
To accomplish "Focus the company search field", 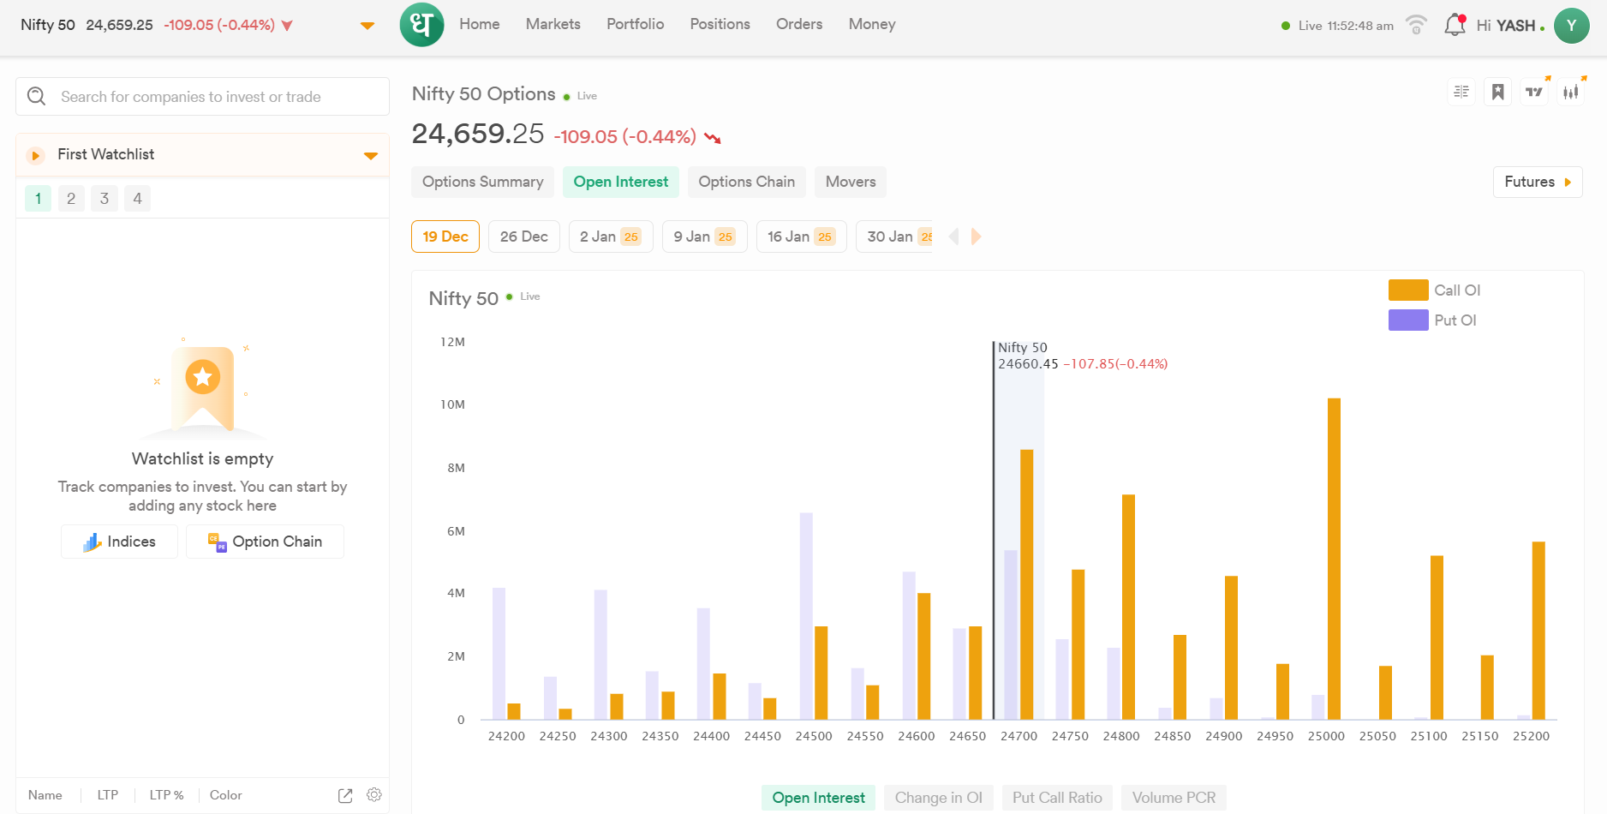I will pos(202,97).
